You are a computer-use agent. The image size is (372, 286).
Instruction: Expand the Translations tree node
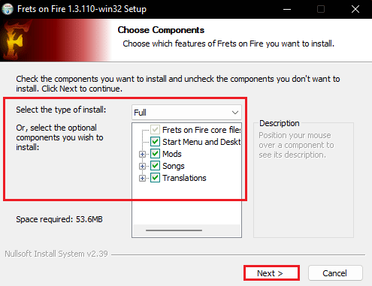tap(142, 178)
